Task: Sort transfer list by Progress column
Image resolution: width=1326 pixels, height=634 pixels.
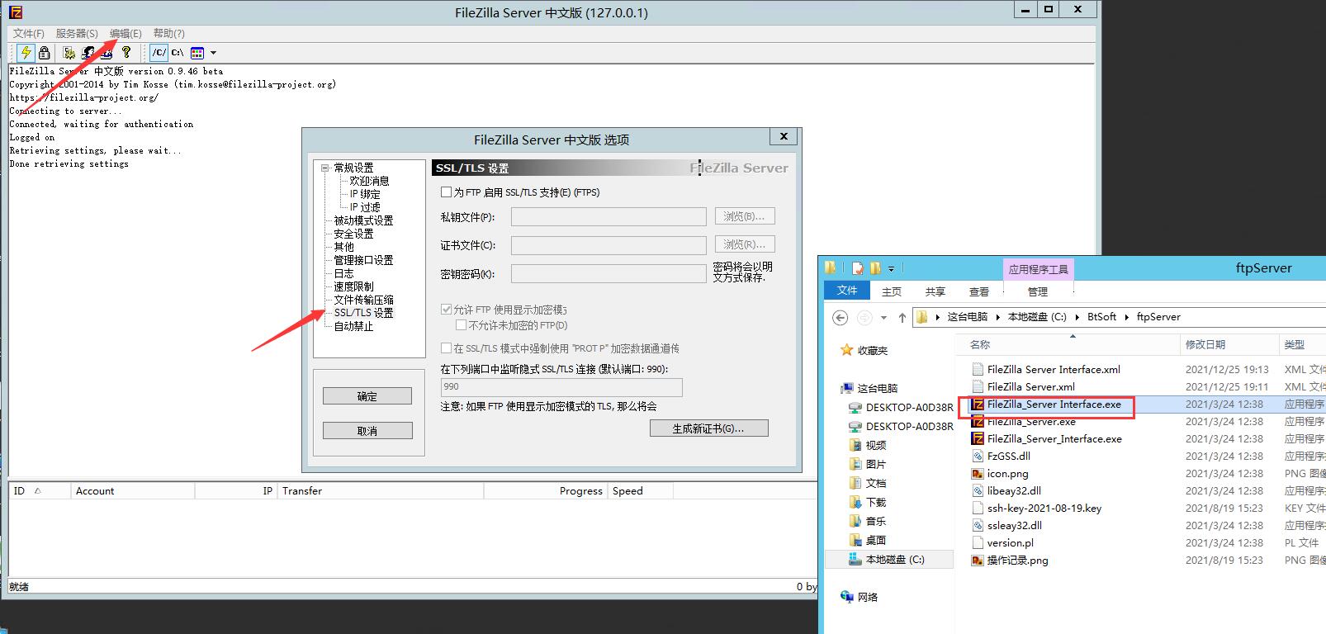Action: tap(545, 491)
